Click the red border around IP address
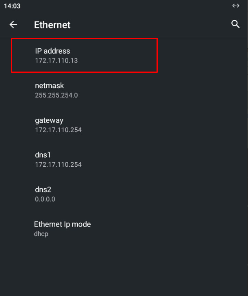The height and width of the screenshot is (296, 248). pos(157,55)
